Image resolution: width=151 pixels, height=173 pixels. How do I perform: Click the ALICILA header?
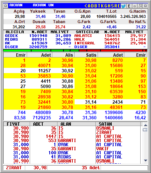15,32
